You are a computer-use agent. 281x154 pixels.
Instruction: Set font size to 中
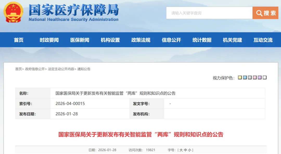tap(185, 150)
